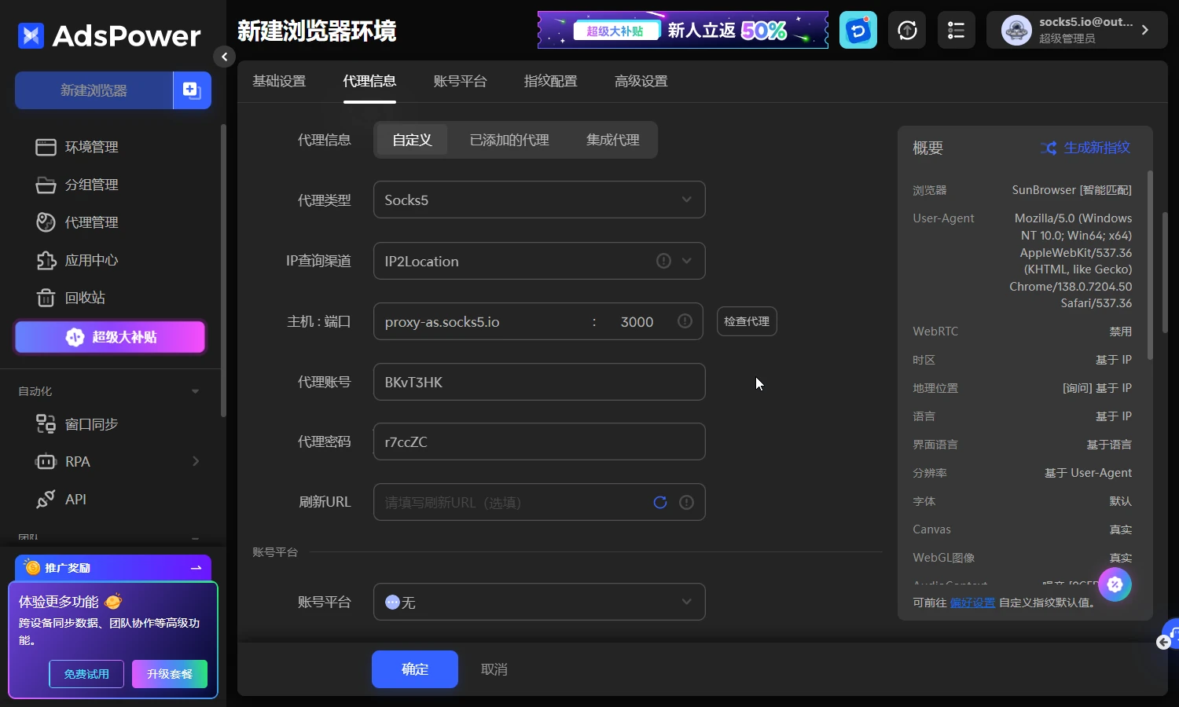Click the info icon next to the port 3000
Viewport: 1179px width, 707px height.
[x=685, y=321]
